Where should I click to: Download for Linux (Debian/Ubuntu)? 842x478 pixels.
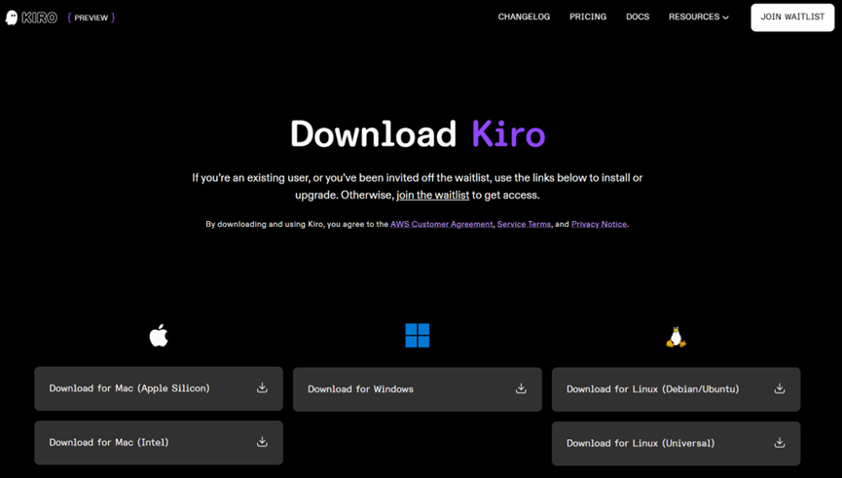(677, 389)
